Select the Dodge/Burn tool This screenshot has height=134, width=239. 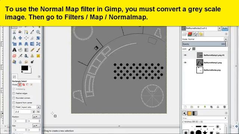[x=32, y=62]
